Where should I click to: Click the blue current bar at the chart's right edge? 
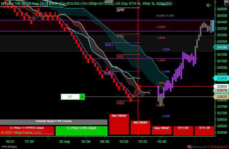213,26
